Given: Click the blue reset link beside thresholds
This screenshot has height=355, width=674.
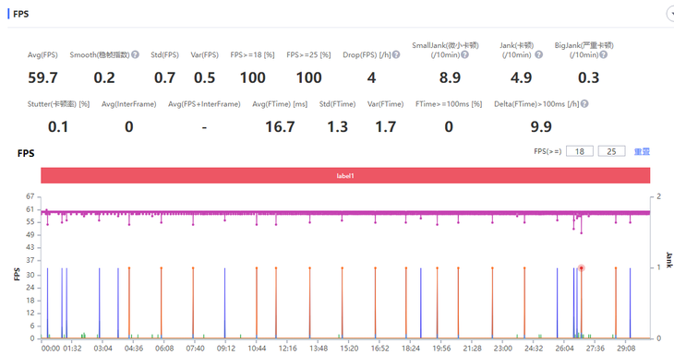Looking at the screenshot, I should click(642, 151).
